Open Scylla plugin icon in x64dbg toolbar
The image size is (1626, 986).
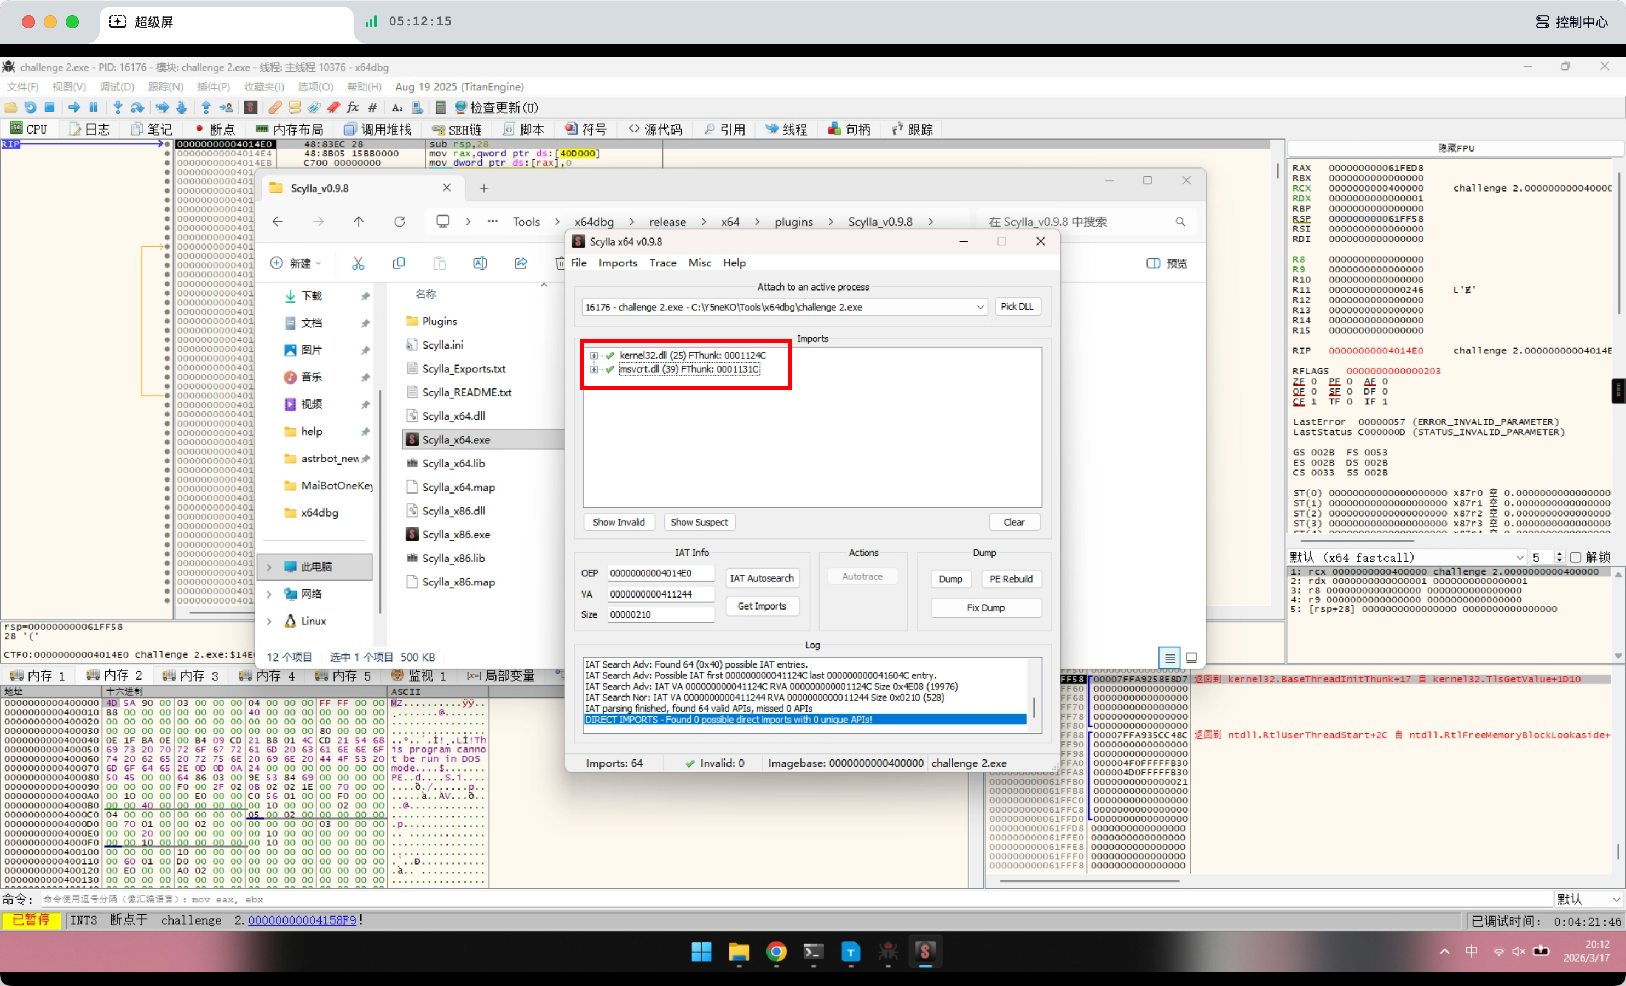tap(250, 107)
